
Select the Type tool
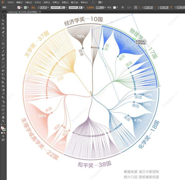[x=3, y=36]
